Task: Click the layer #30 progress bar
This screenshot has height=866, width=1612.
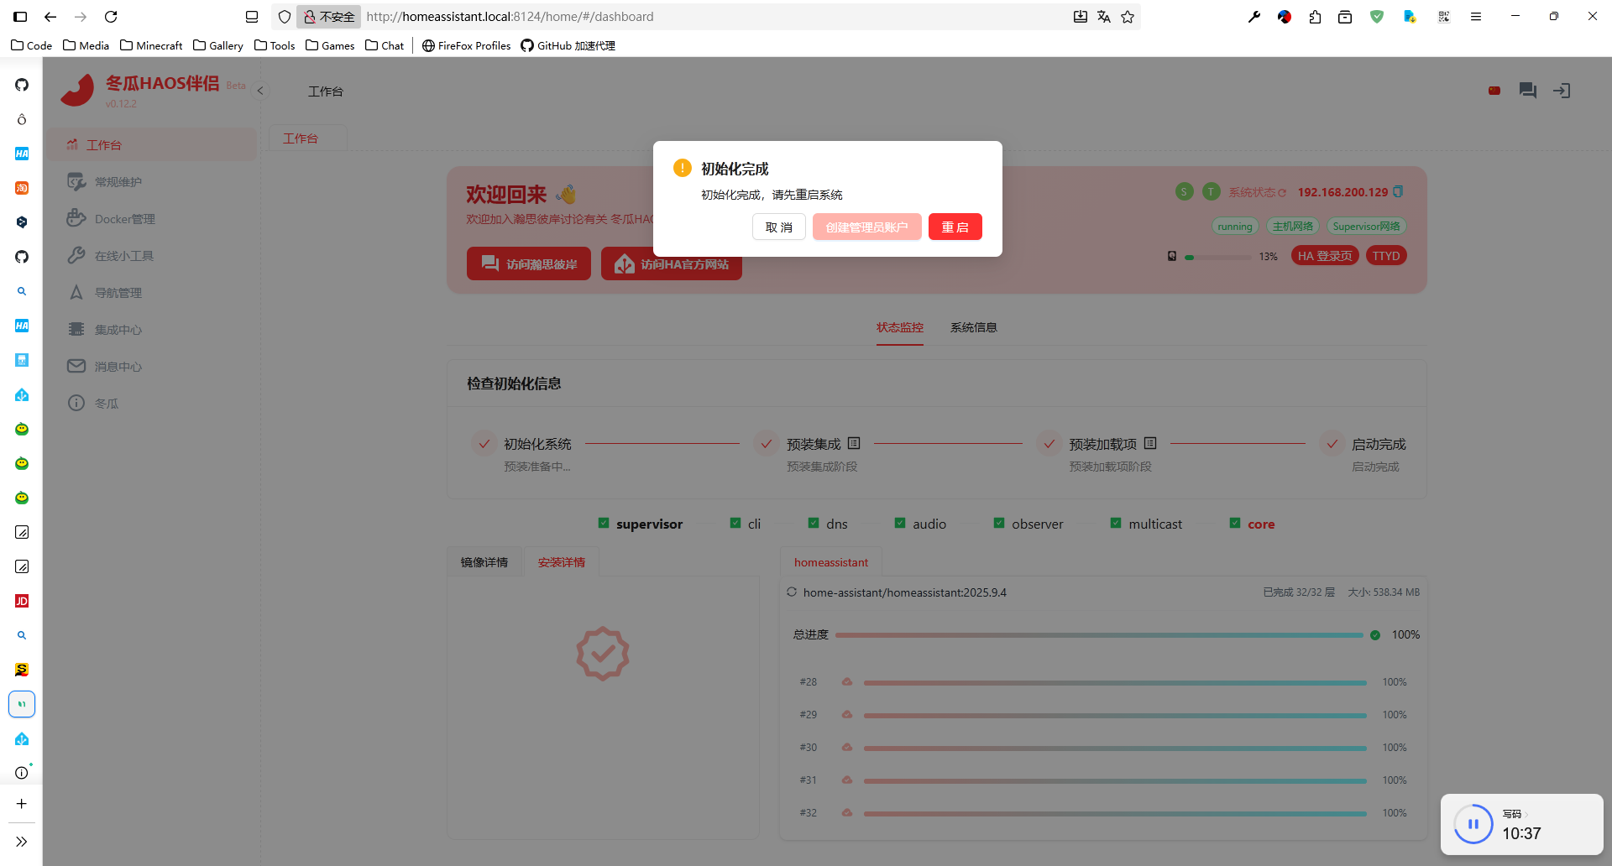Action: pos(1115,748)
